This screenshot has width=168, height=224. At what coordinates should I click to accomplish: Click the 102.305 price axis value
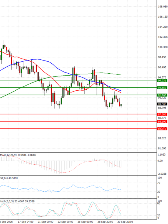point(163,37)
